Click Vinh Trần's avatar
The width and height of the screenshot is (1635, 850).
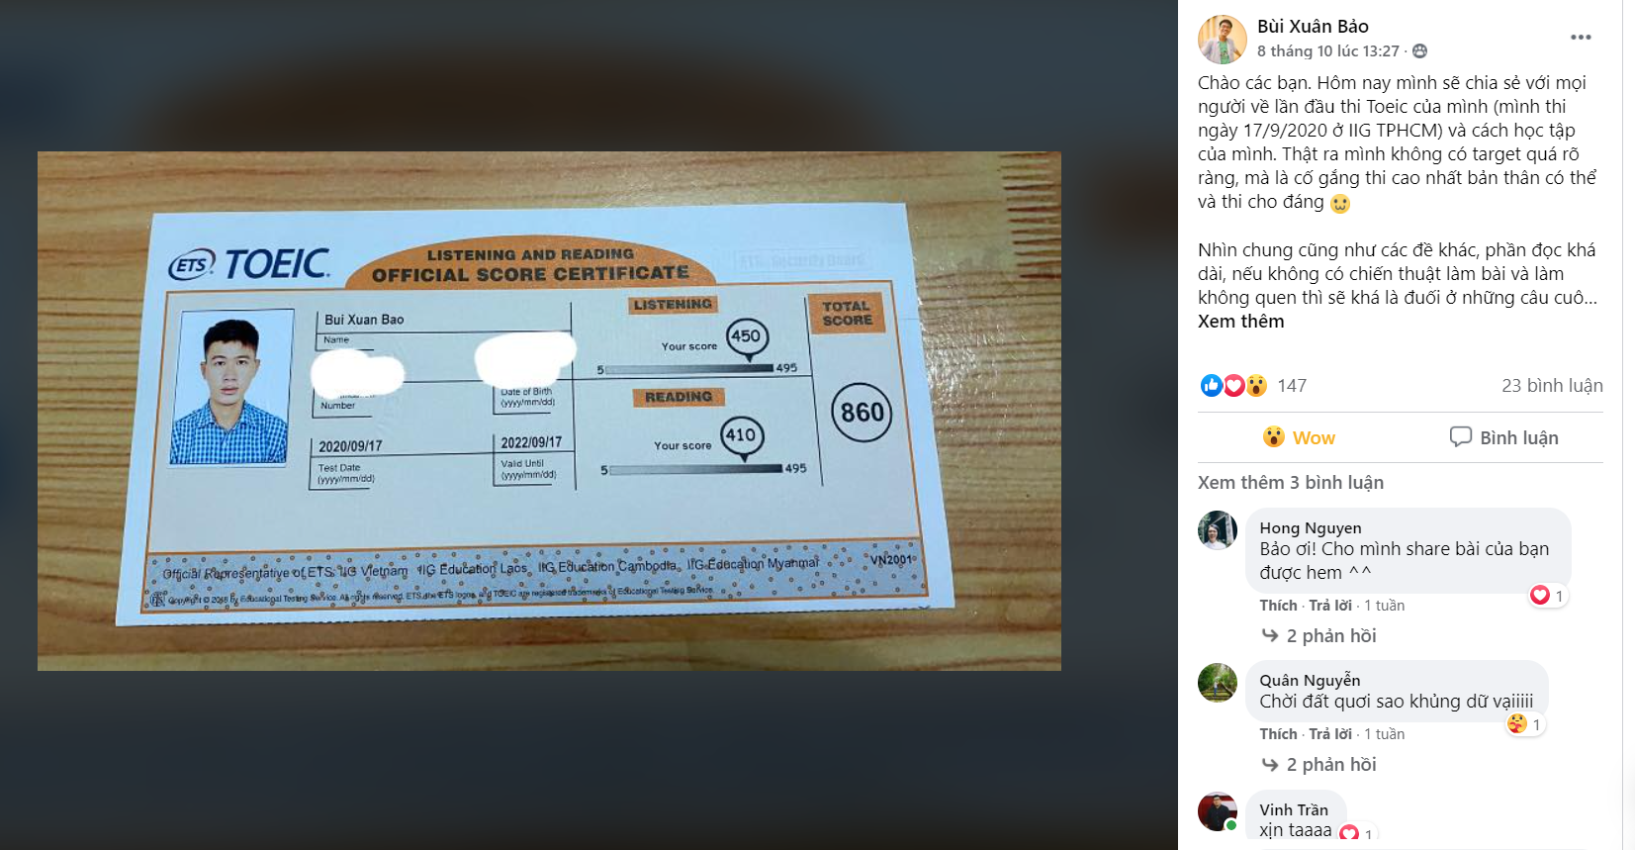[1218, 811]
